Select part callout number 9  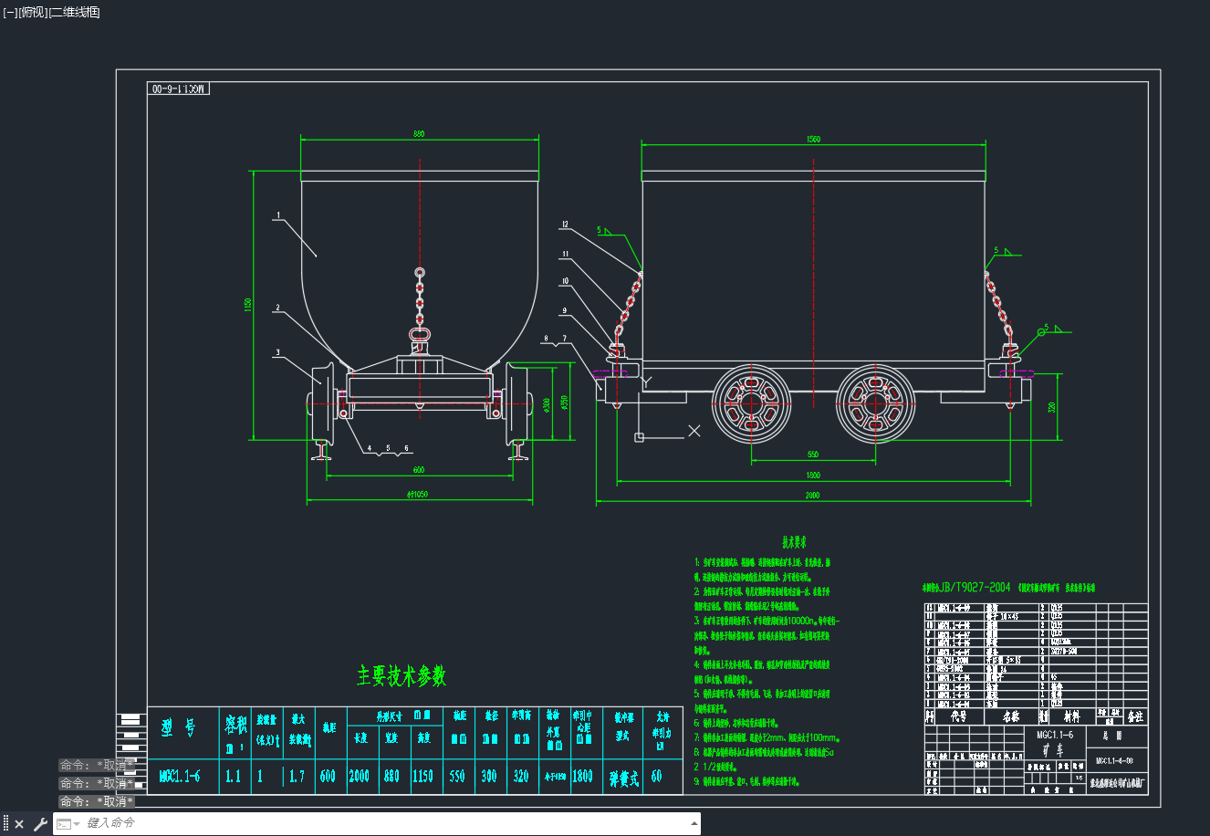click(564, 310)
